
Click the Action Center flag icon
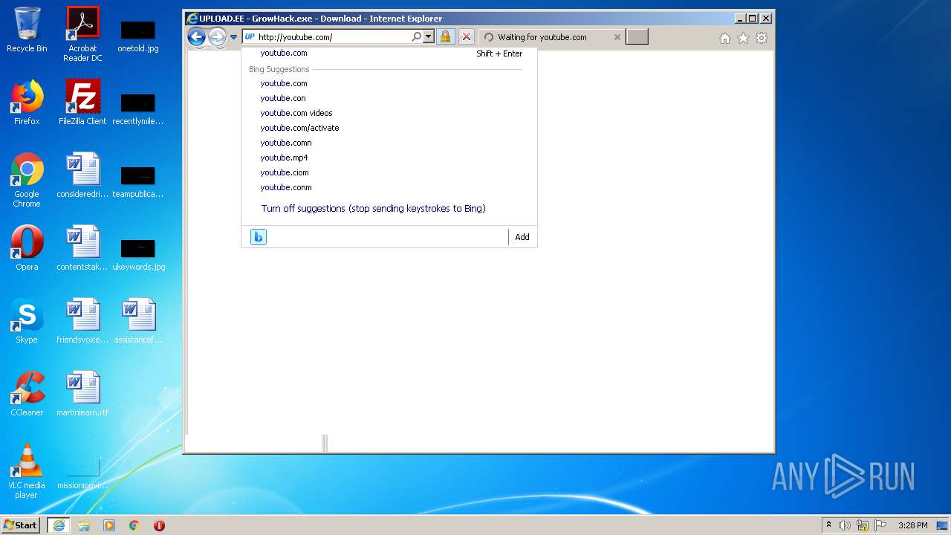880,525
